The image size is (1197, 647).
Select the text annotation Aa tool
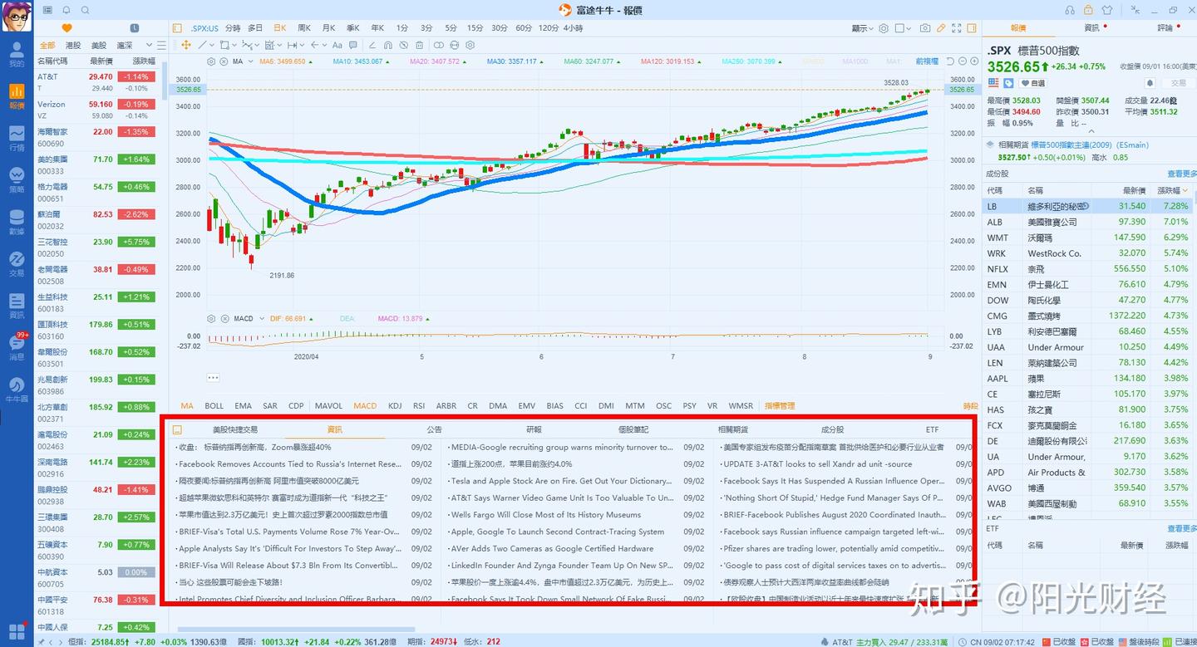(337, 45)
